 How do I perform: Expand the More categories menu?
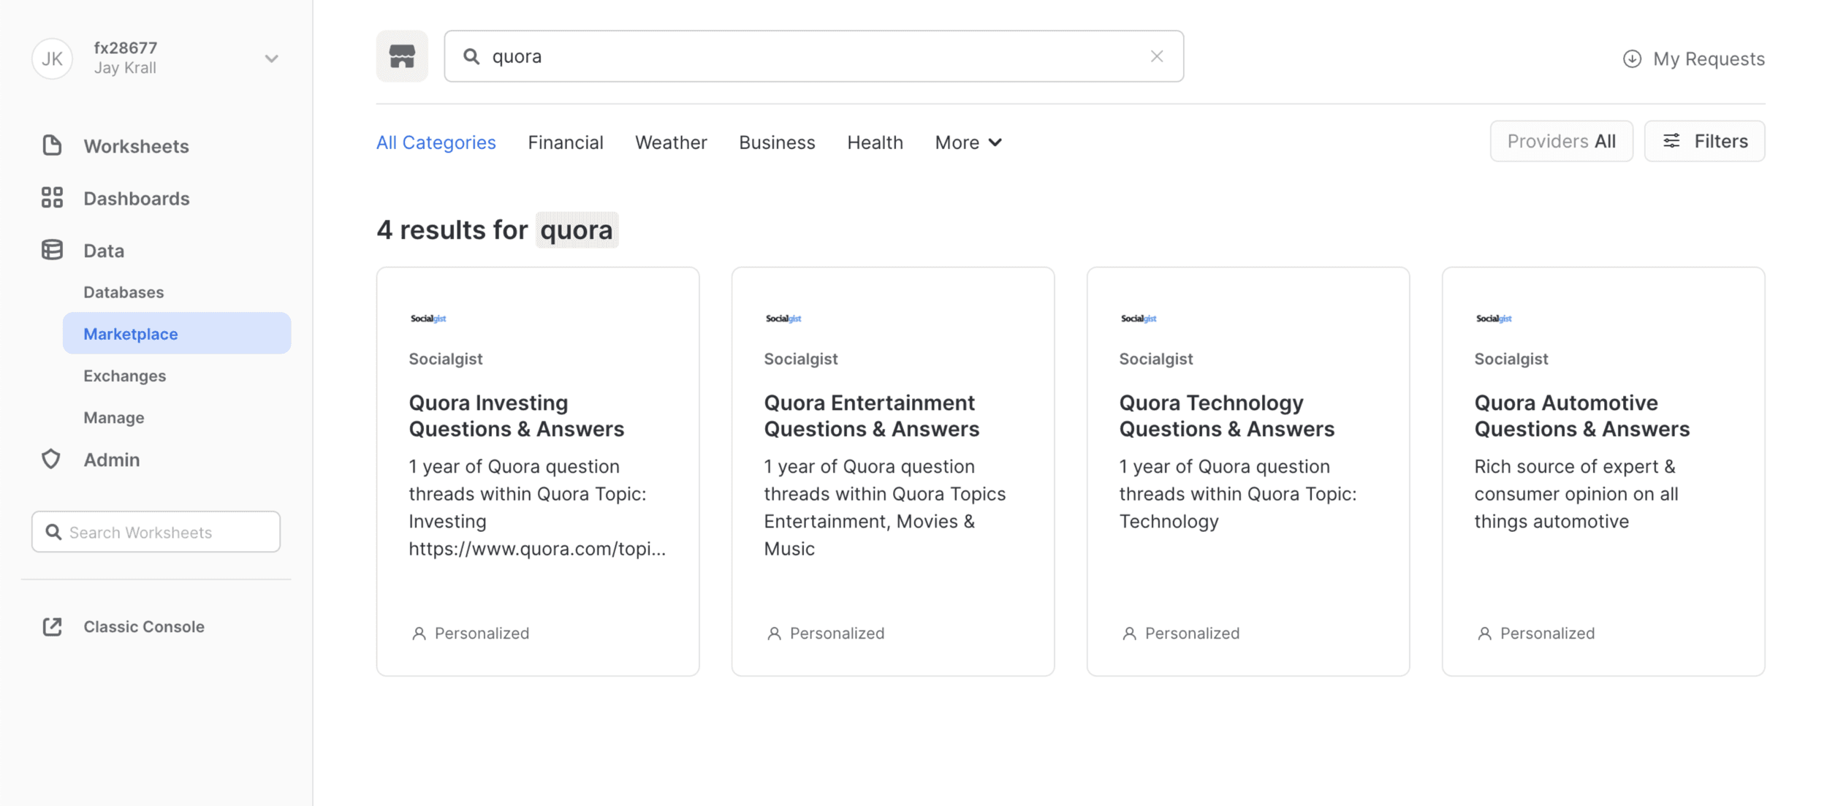968,142
